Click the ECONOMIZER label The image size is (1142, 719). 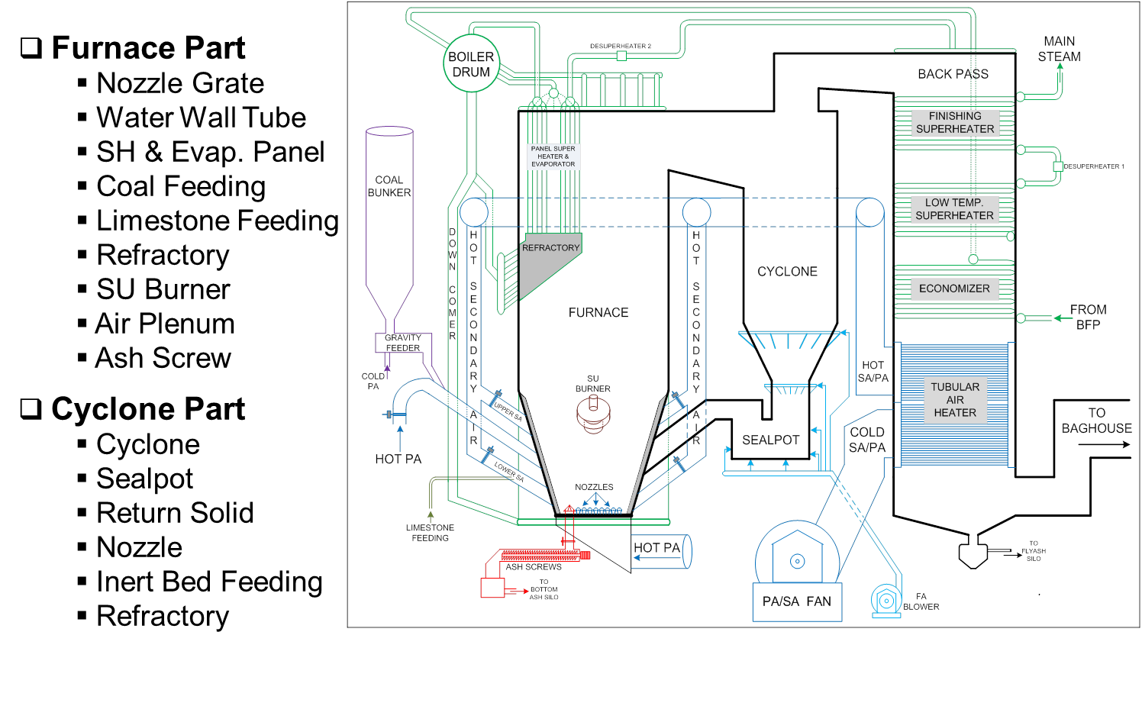(954, 289)
